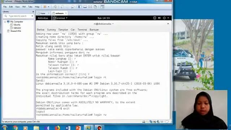231x130 pixels.
Task: Close the Home tab
Action: (x=48, y=13)
